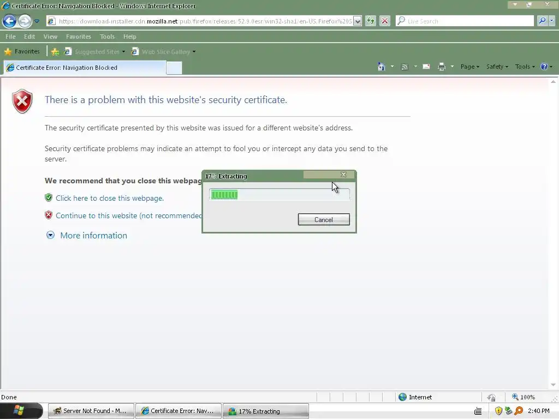
Task: Open the Tools command bar menu
Action: click(x=525, y=67)
